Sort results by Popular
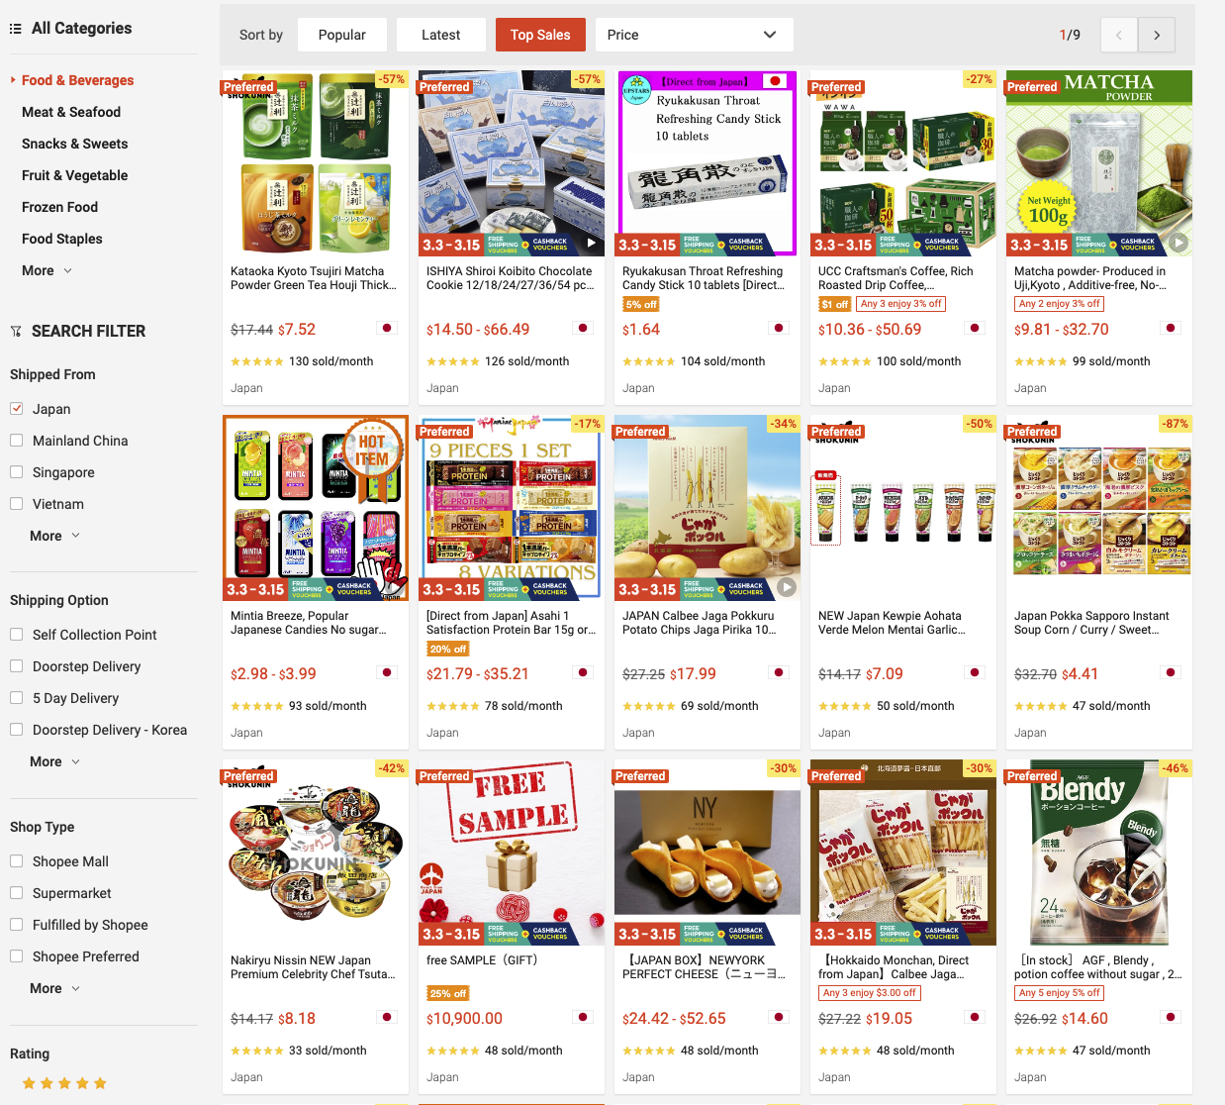 tap(342, 35)
